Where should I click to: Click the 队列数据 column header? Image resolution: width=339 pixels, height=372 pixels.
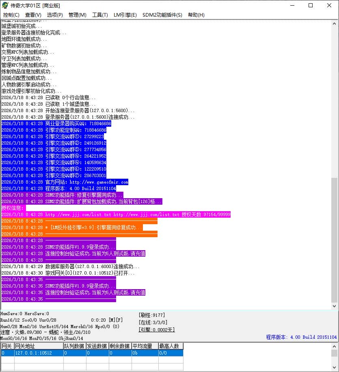(x=75, y=346)
